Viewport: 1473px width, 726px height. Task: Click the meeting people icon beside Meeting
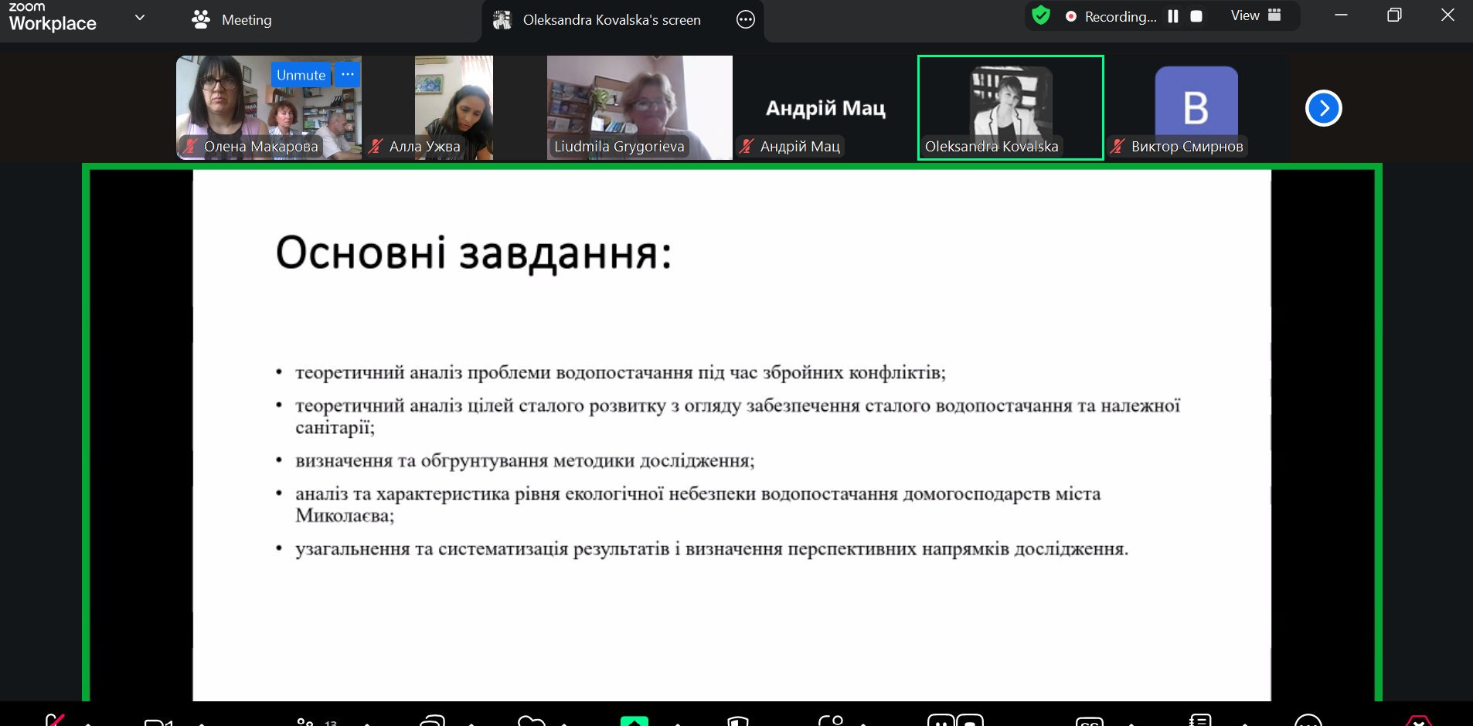click(x=201, y=19)
